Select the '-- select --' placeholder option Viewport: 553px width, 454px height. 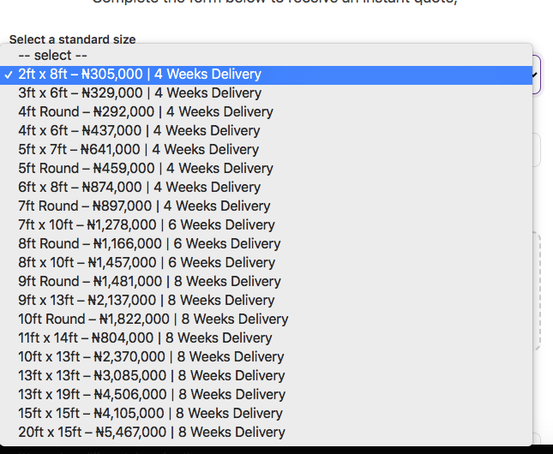click(x=58, y=56)
